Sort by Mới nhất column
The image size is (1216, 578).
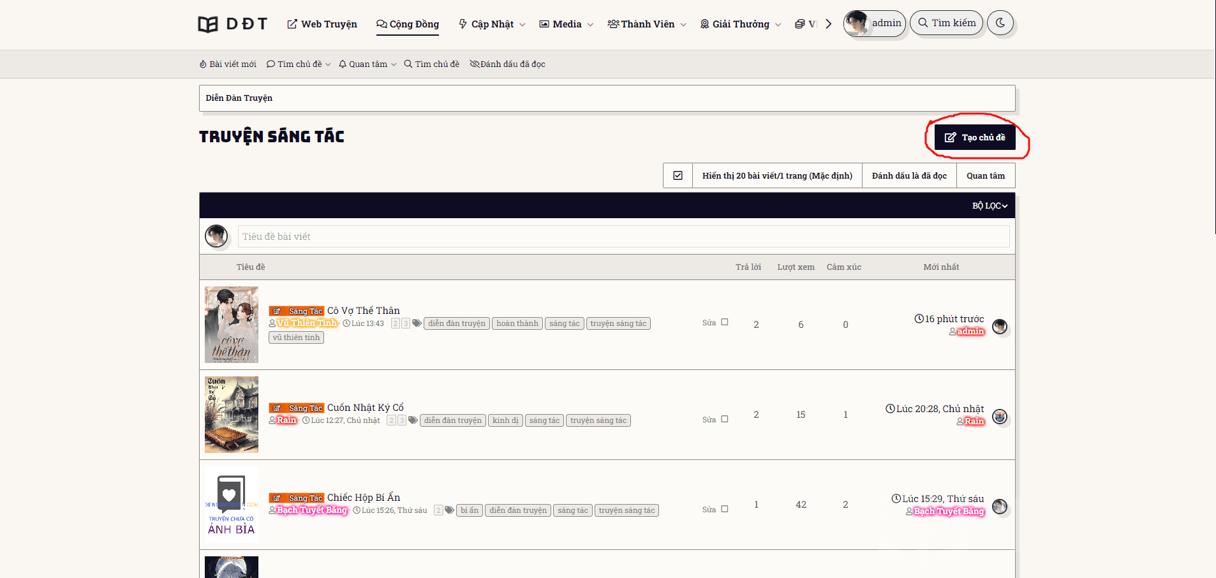coord(941,267)
